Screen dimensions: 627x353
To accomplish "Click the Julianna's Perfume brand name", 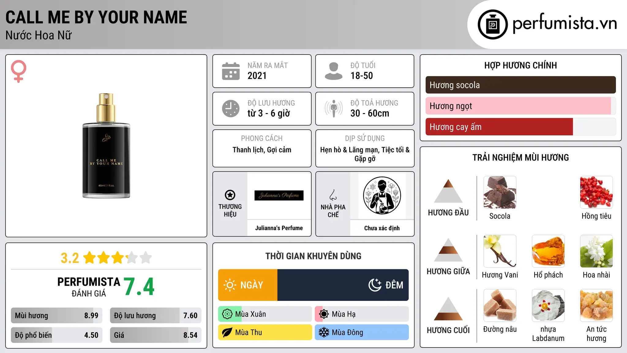I will click(x=279, y=228).
